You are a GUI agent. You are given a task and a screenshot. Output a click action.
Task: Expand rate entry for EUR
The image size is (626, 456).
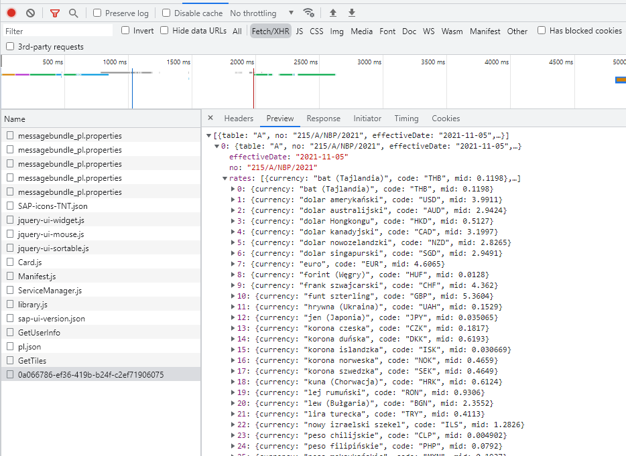(233, 264)
